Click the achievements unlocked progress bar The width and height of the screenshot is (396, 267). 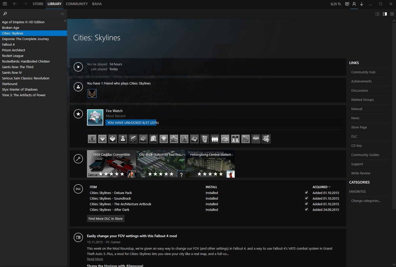pos(224,123)
